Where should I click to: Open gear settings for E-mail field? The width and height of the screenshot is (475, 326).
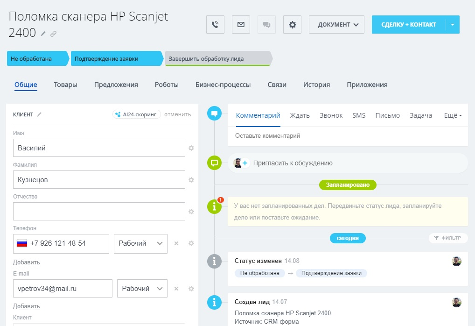click(x=191, y=289)
